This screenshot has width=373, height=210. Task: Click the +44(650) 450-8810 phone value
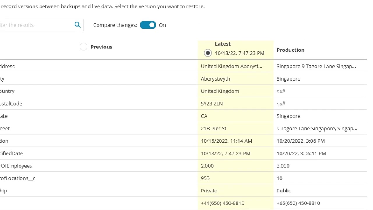223,203
